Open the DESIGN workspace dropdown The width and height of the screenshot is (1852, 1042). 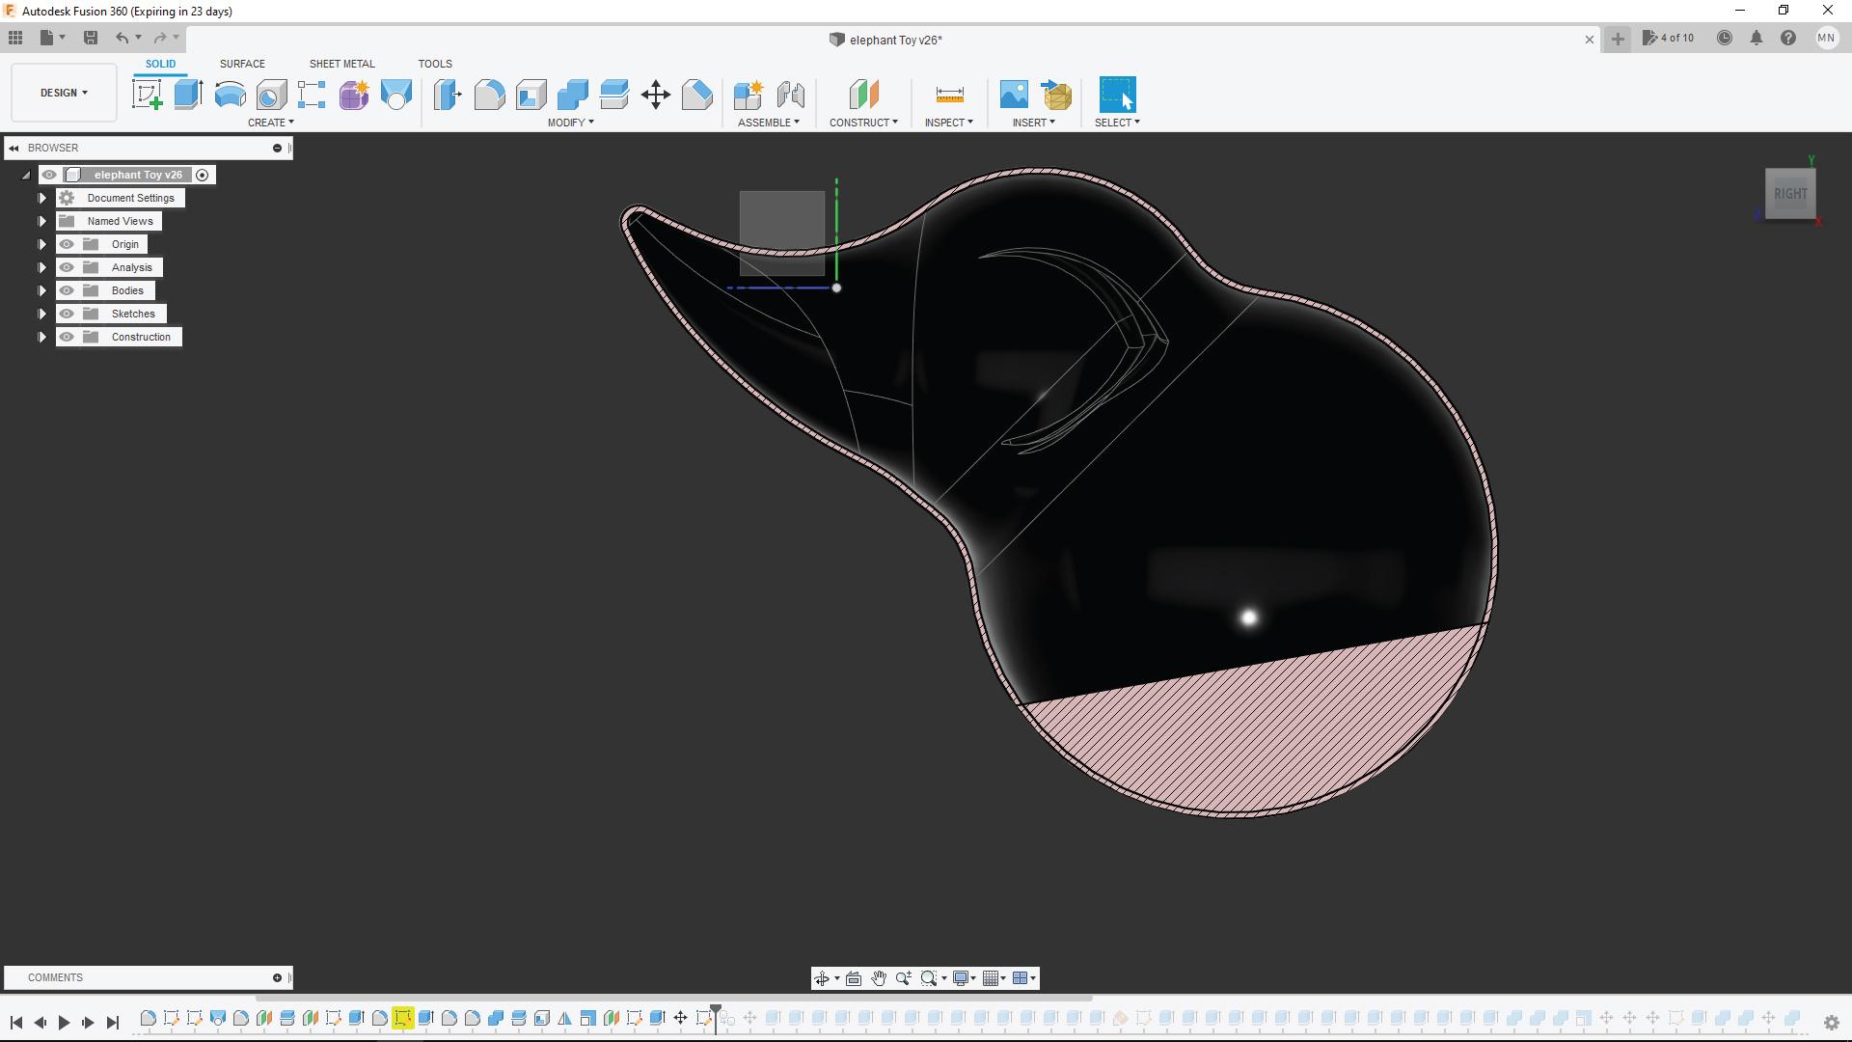click(x=64, y=93)
